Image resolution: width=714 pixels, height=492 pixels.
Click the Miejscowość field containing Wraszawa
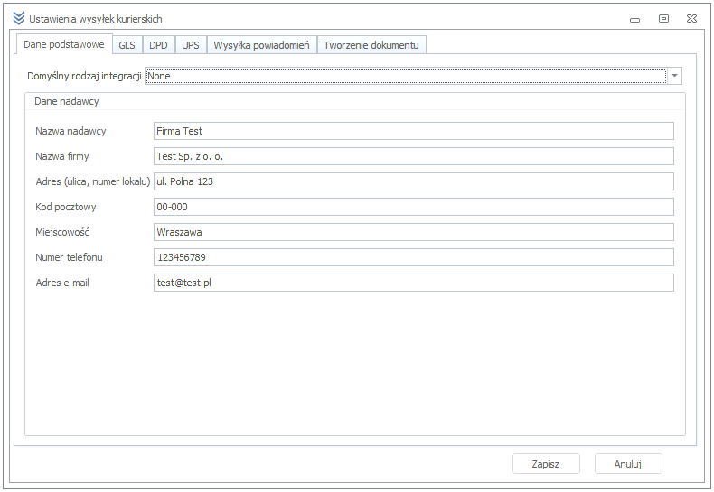click(414, 232)
